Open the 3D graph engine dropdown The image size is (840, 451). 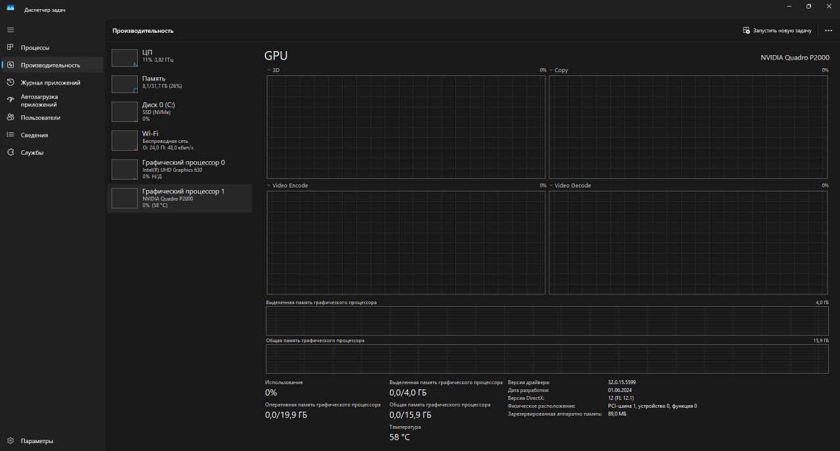273,70
